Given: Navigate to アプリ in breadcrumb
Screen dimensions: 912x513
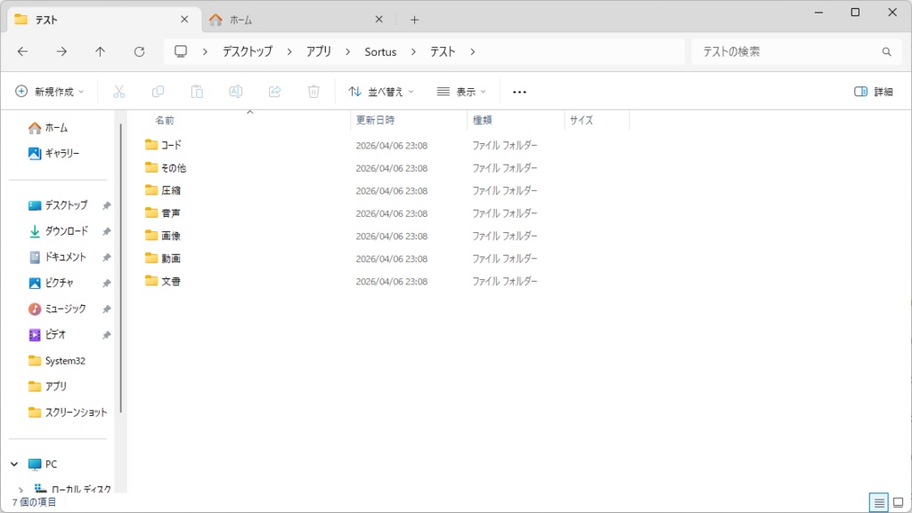Looking at the screenshot, I should coord(319,52).
